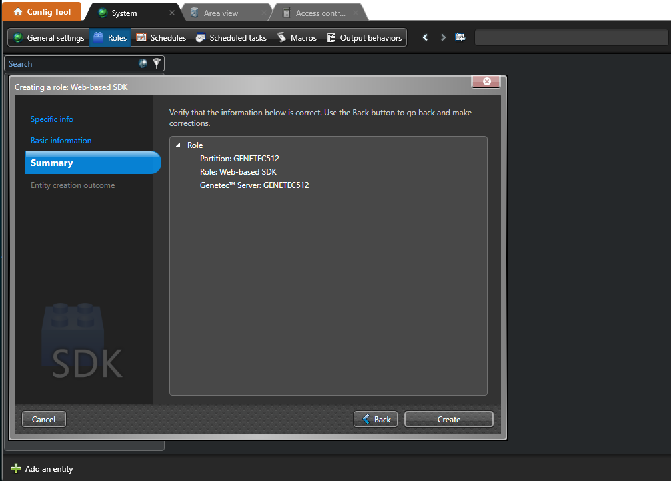Open Scheduled tasks page
This screenshot has height=481, width=671.
click(231, 38)
